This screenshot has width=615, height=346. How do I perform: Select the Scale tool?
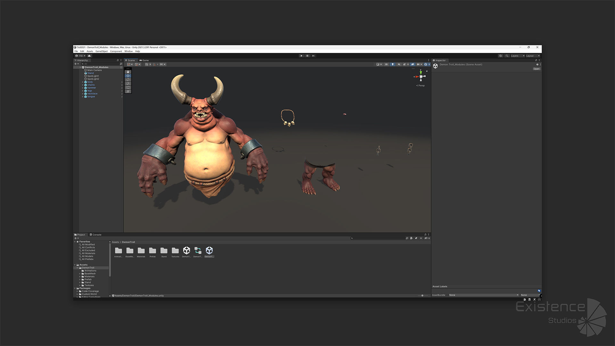click(x=128, y=84)
